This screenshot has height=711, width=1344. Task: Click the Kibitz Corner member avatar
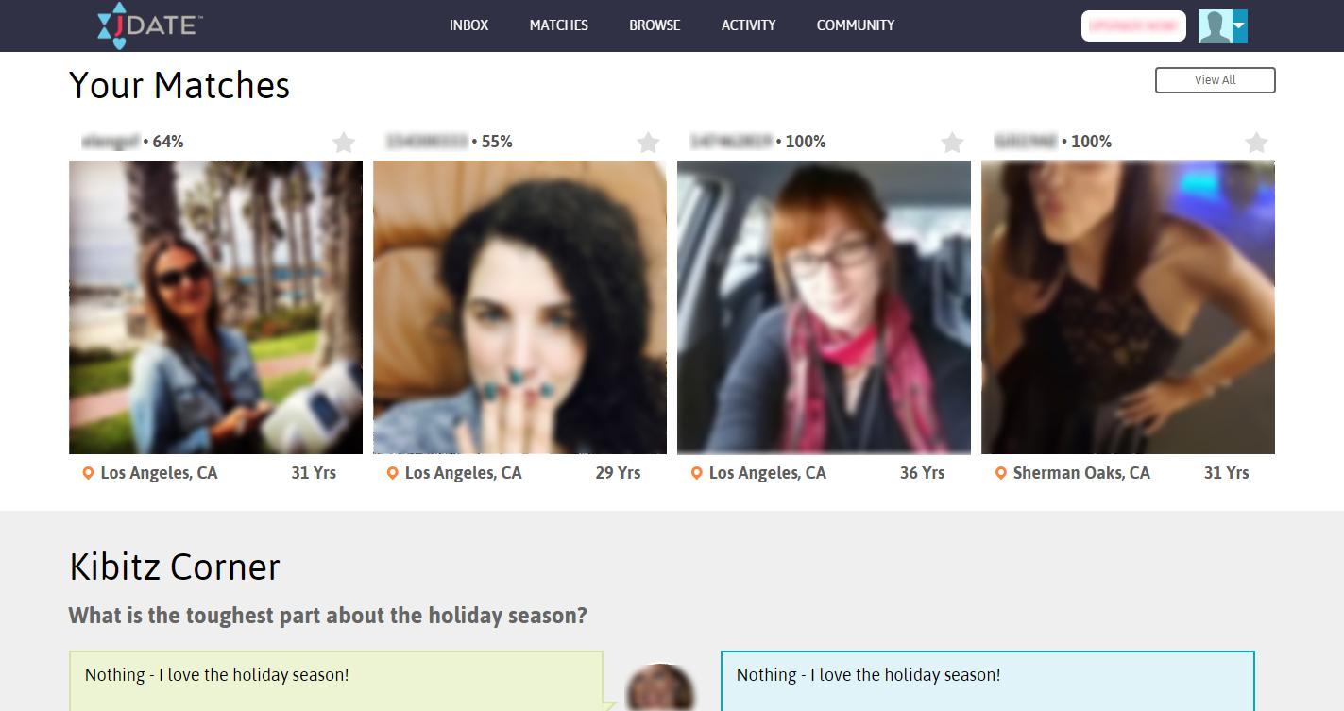(x=660, y=687)
